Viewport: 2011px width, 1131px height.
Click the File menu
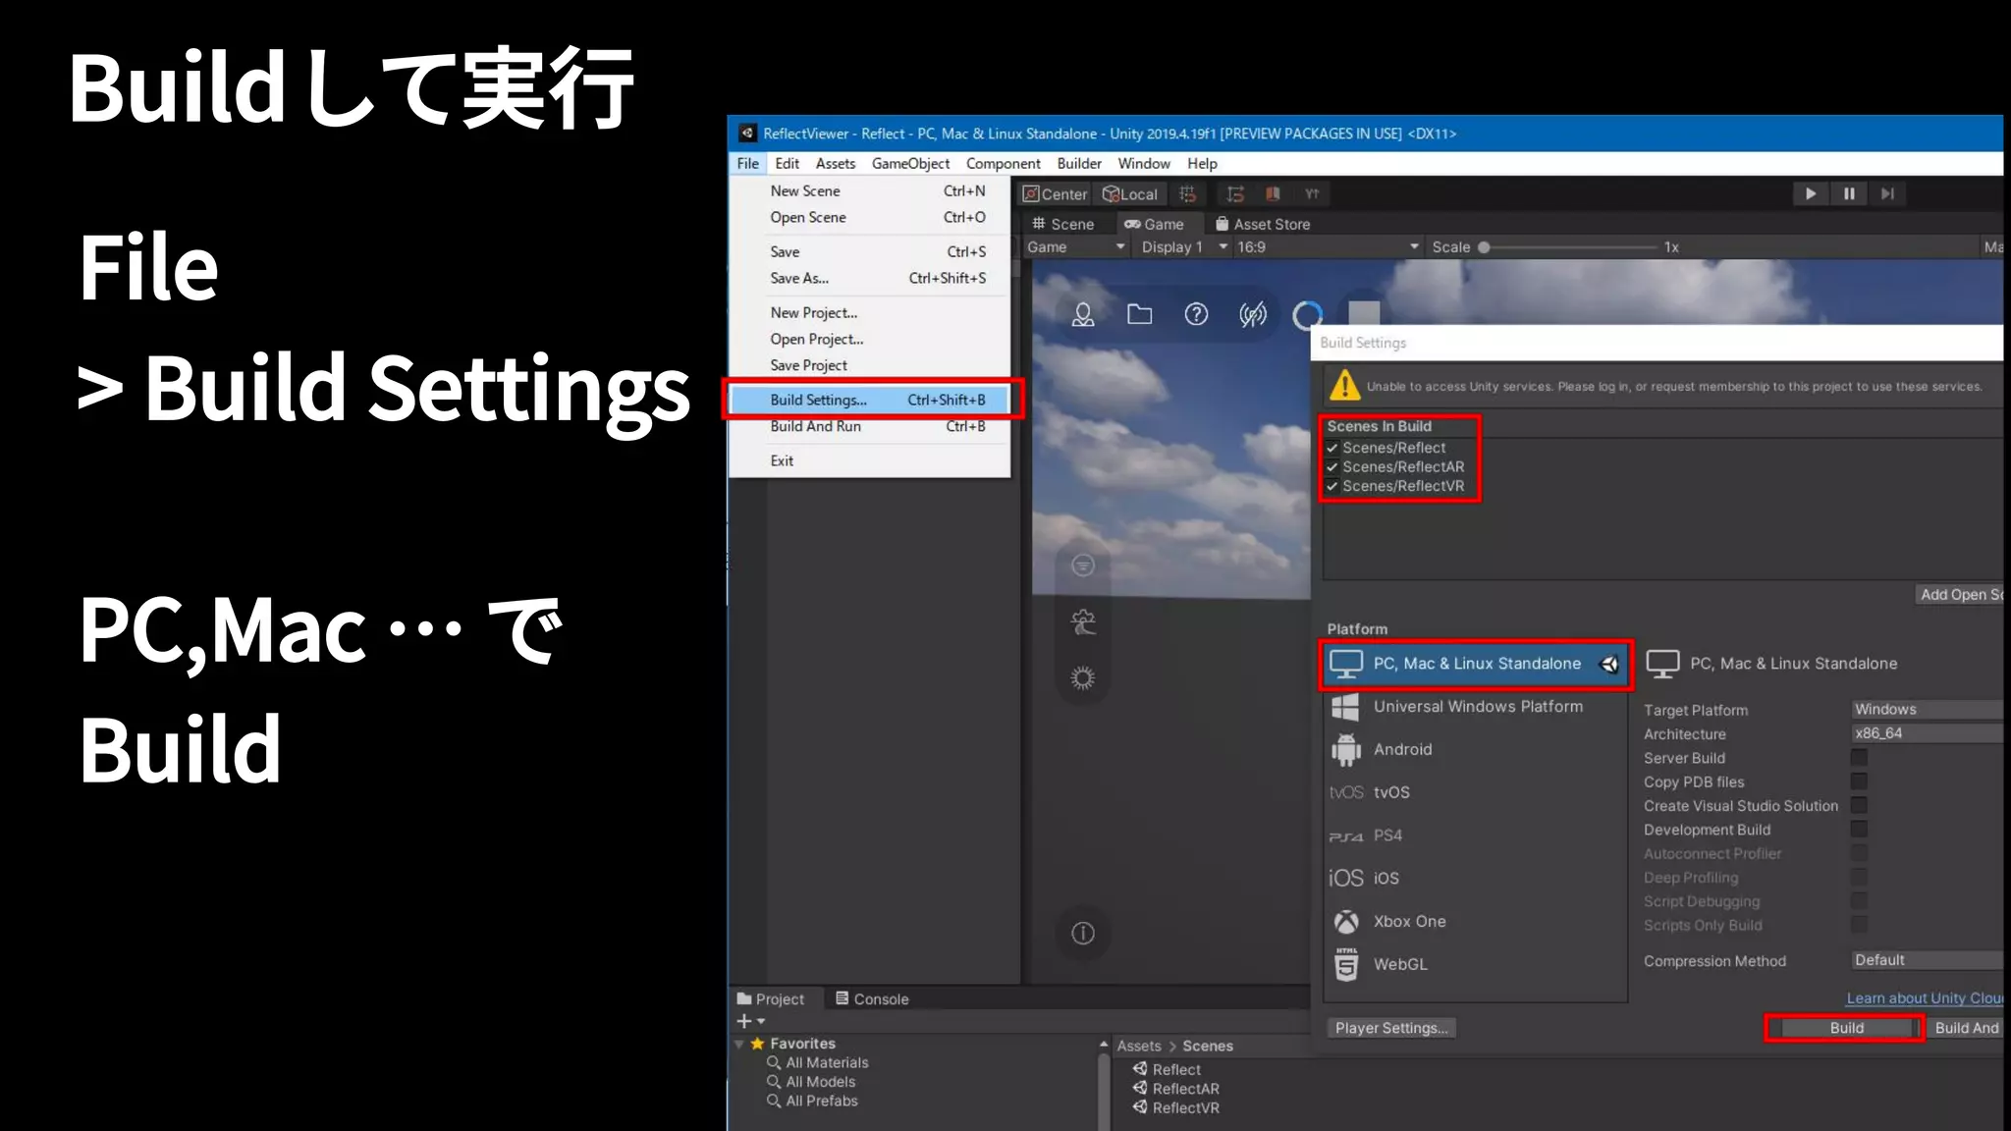click(747, 164)
